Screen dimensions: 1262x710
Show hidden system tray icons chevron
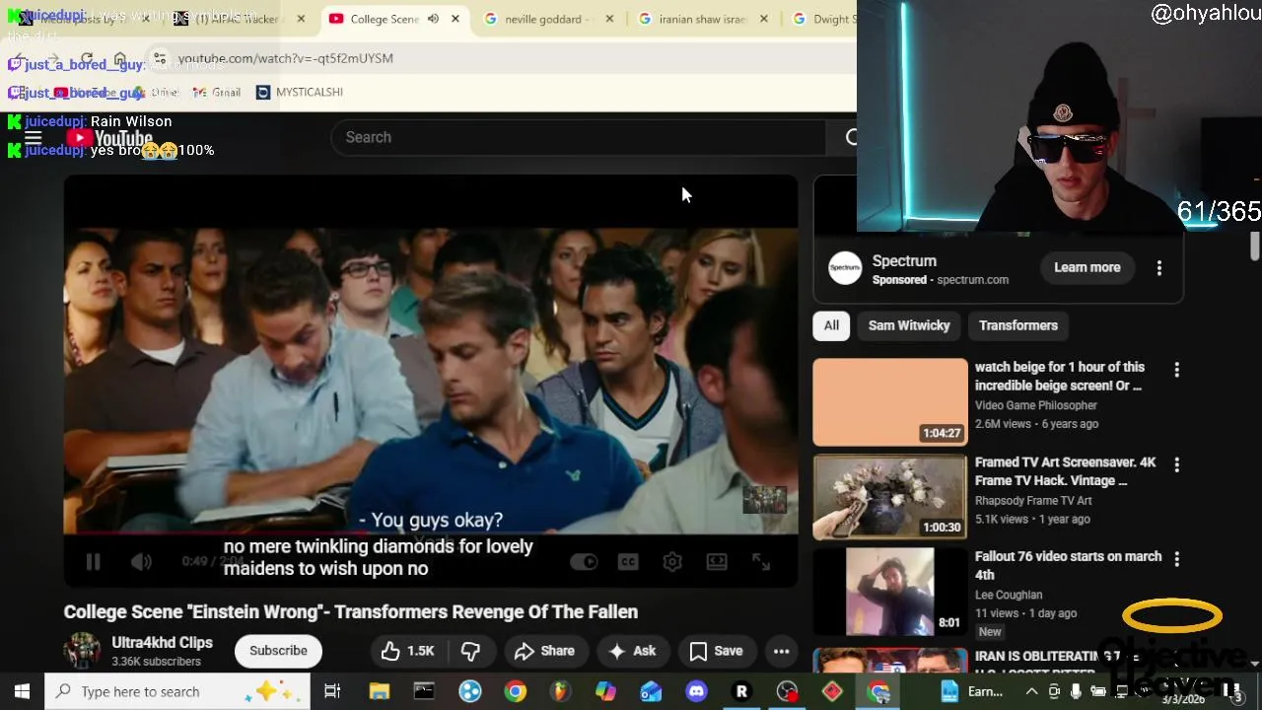1031,691
